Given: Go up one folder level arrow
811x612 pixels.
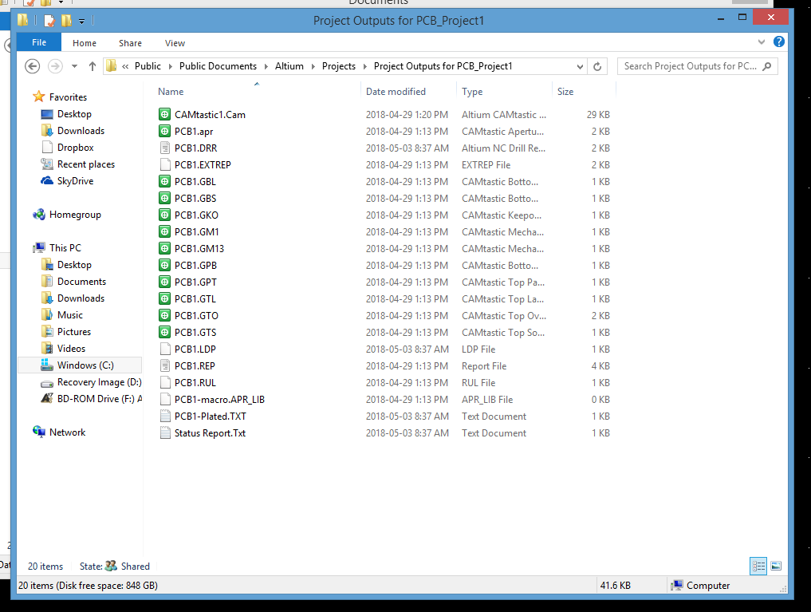Looking at the screenshot, I should click(x=93, y=66).
